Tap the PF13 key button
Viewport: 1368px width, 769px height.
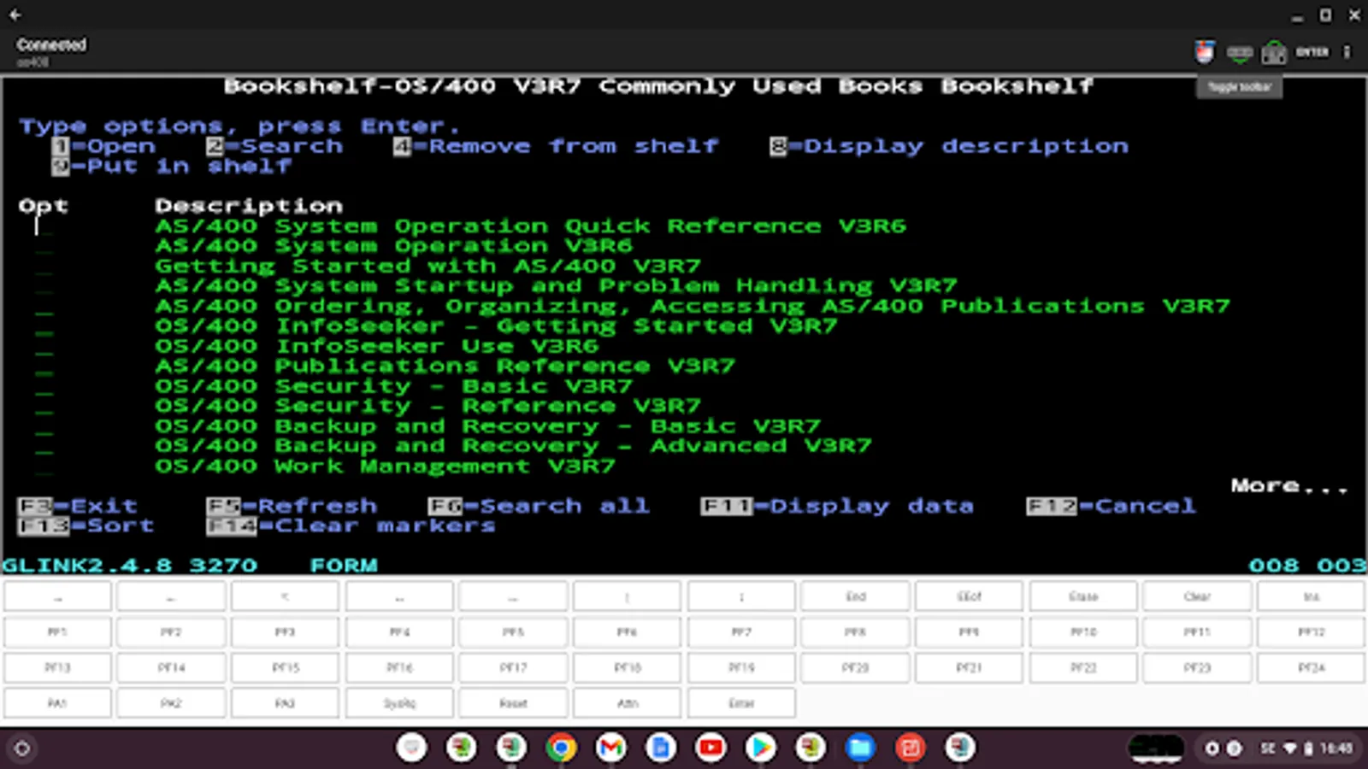(x=57, y=667)
